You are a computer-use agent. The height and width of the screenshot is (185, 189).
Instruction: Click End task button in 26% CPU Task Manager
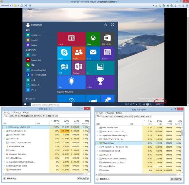(x=83, y=178)
